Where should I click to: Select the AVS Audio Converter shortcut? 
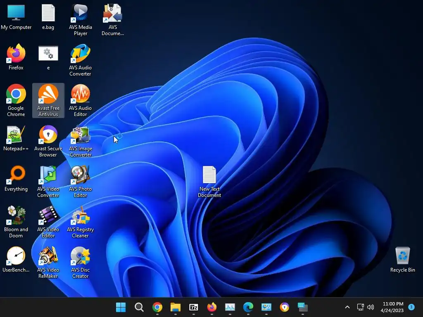[81, 60]
